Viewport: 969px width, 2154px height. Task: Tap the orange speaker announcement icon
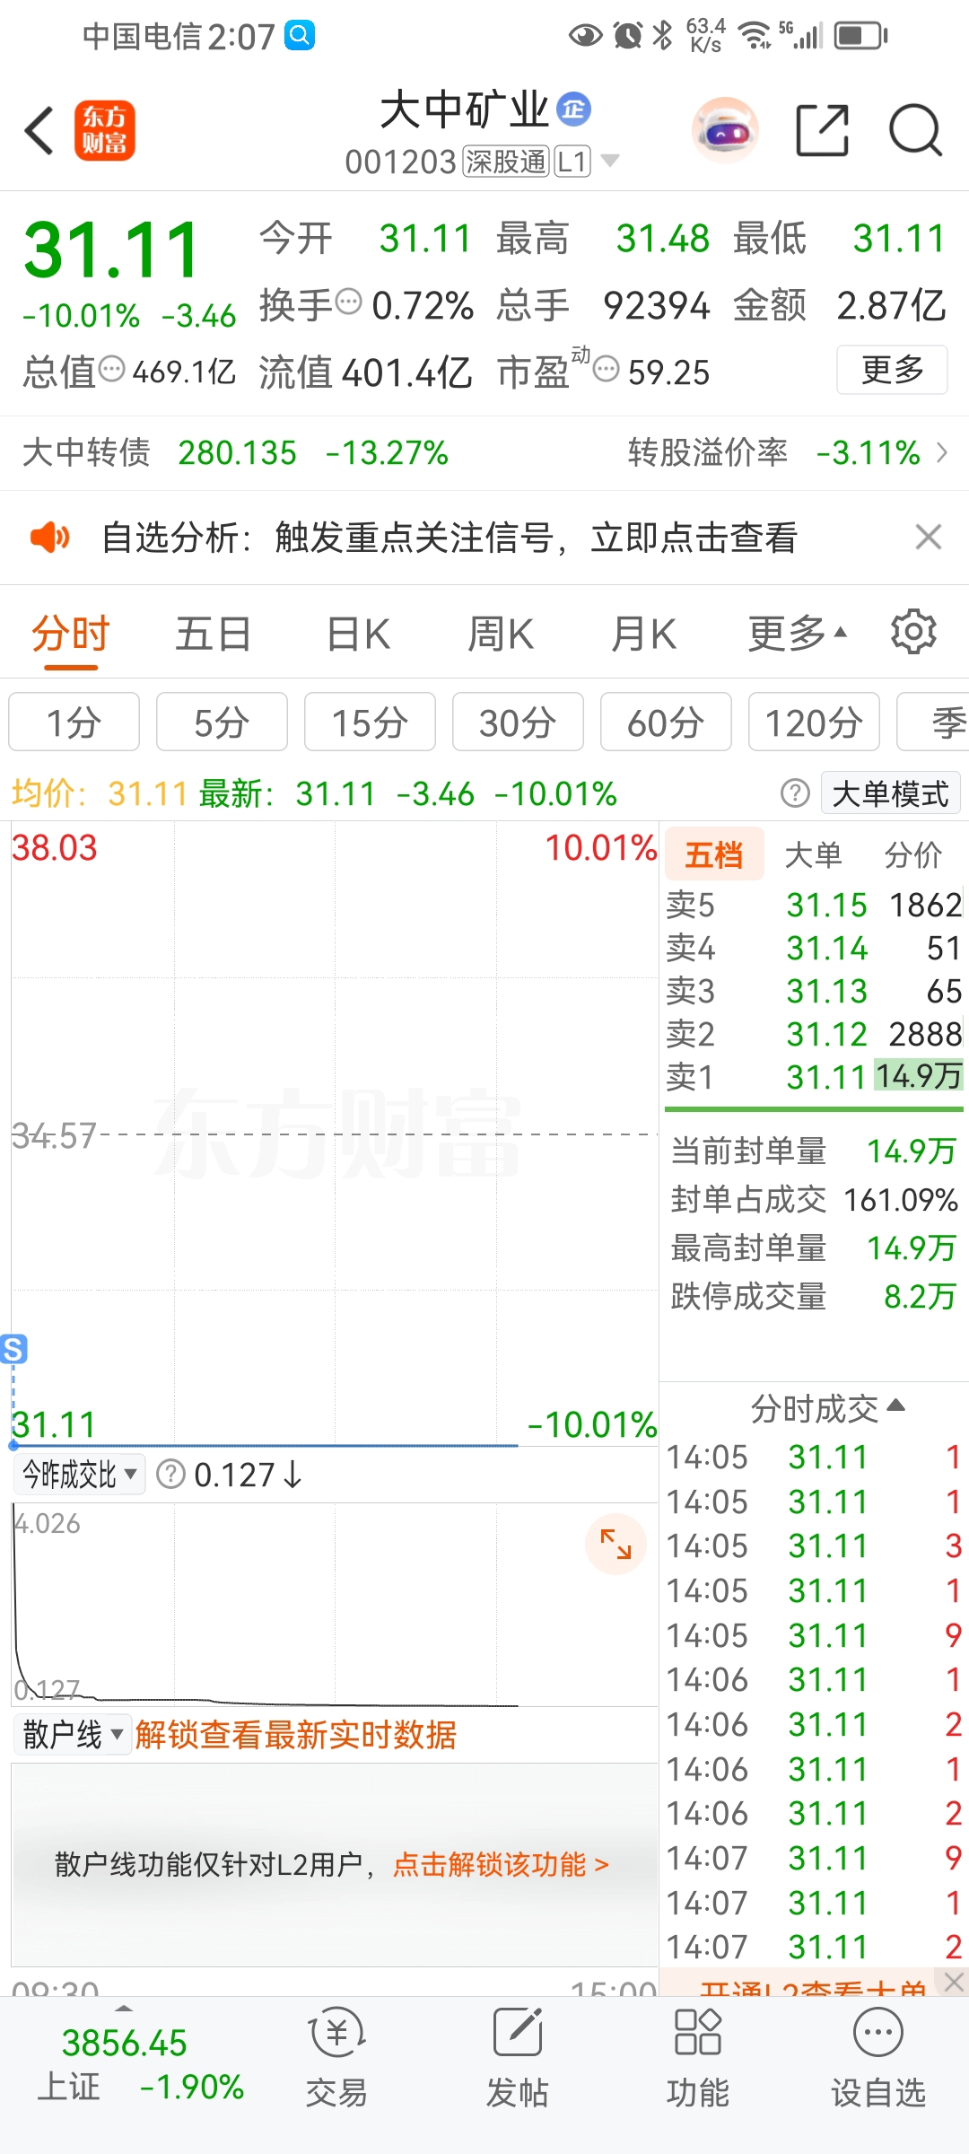pos(49,538)
